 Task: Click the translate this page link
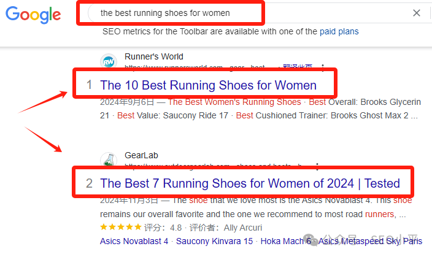[x=298, y=67]
